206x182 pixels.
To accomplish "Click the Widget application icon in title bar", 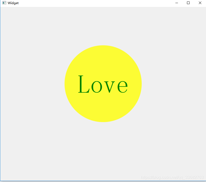I will coord(4,3).
